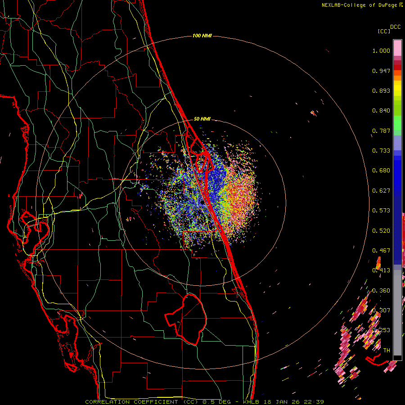Select the 0.307 scale value label
The width and height of the screenshot is (405, 405).
pyautogui.click(x=381, y=310)
